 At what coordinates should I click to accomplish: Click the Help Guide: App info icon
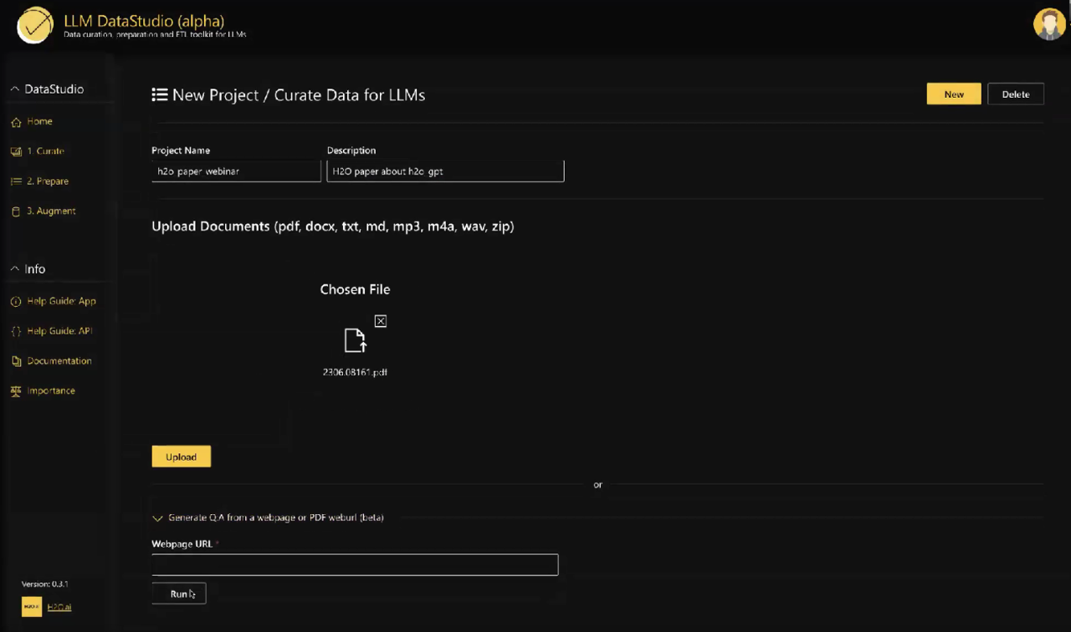(x=16, y=302)
